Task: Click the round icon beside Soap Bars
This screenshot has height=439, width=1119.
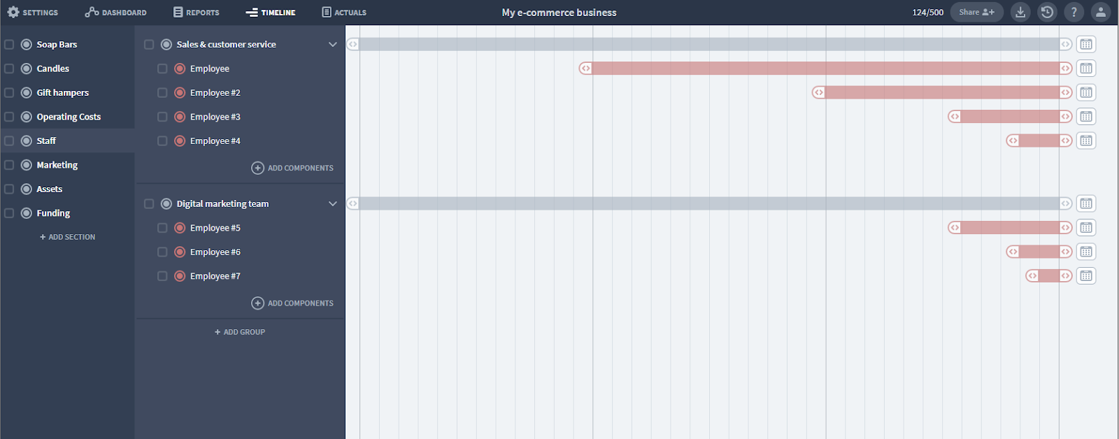Action: tap(27, 44)
